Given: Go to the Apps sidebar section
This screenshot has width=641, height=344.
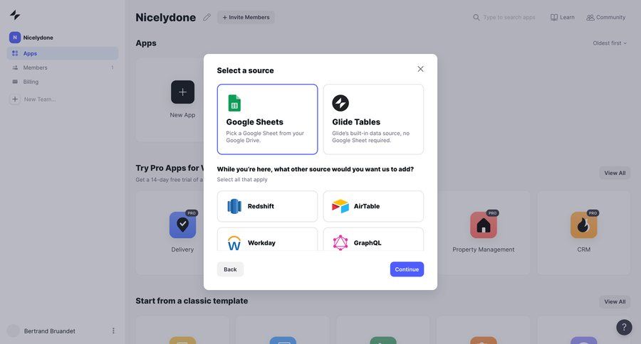Looking at the screenshot, I should coord(63,53).
